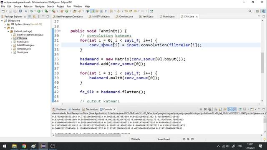Screen dimensions: 267x150
Task: Expand the JRE System Library node
Action: click(5, 24)
